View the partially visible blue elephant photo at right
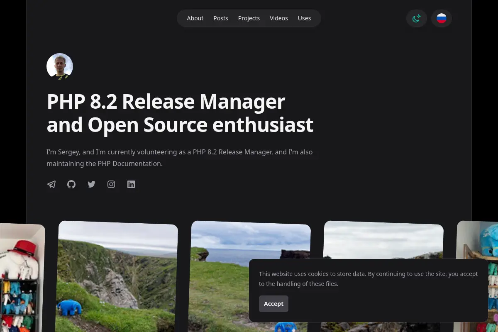The image size is (498, 332). pos(476,241)
